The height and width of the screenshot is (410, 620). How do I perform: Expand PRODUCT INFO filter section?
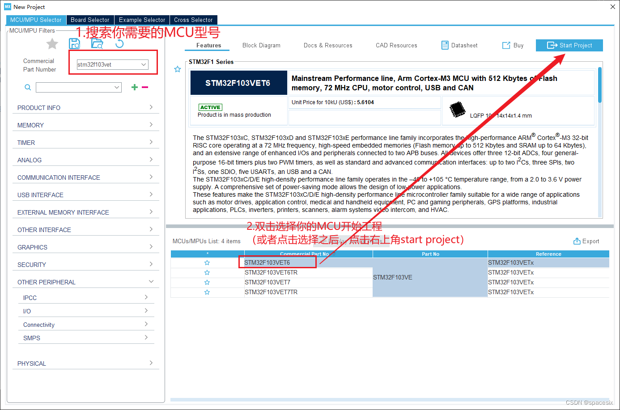coord(86,108)
